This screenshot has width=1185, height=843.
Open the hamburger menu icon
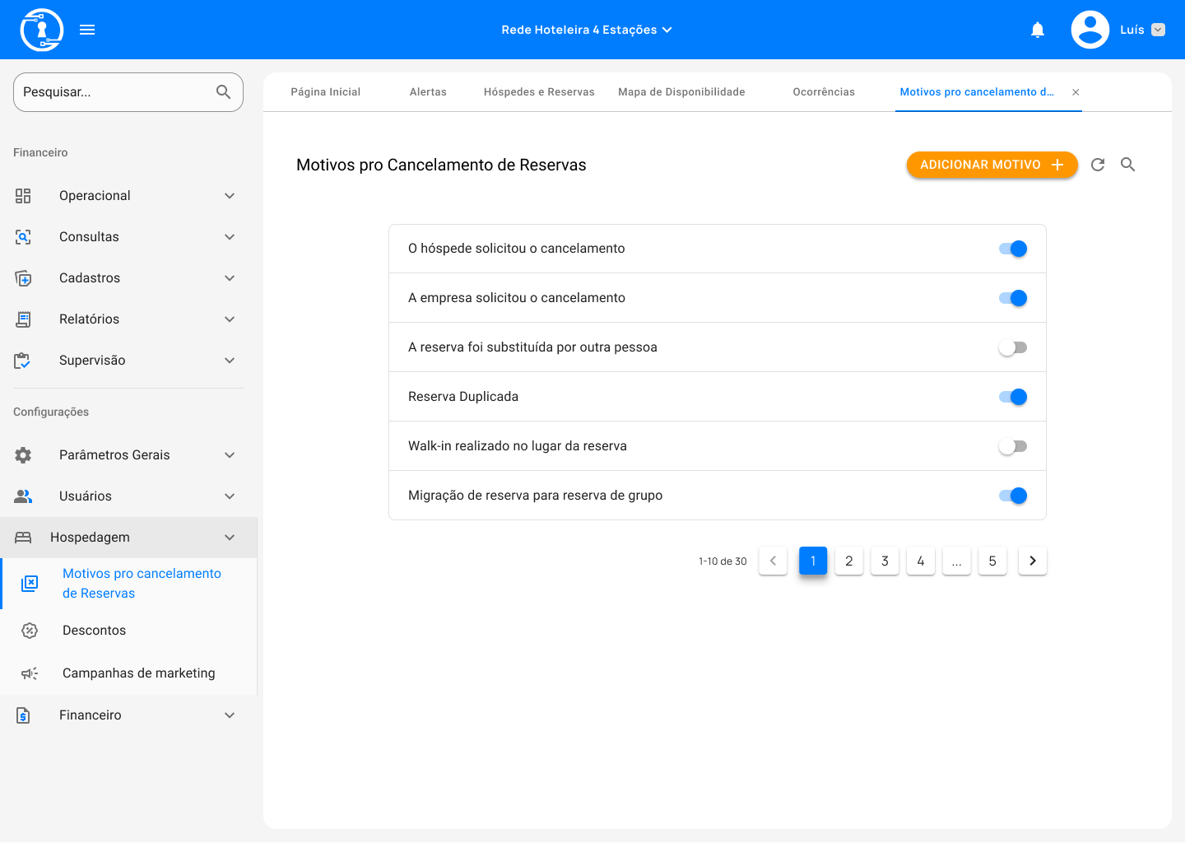[x=87, y=30]
